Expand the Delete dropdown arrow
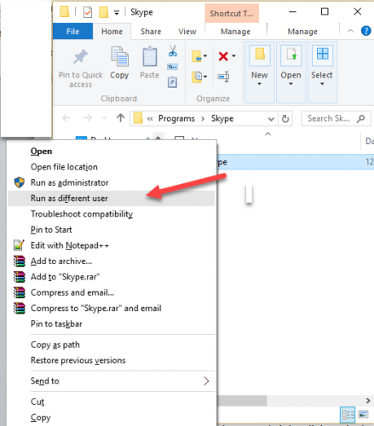This screenshot has width=374, height=426. [233, 56]
